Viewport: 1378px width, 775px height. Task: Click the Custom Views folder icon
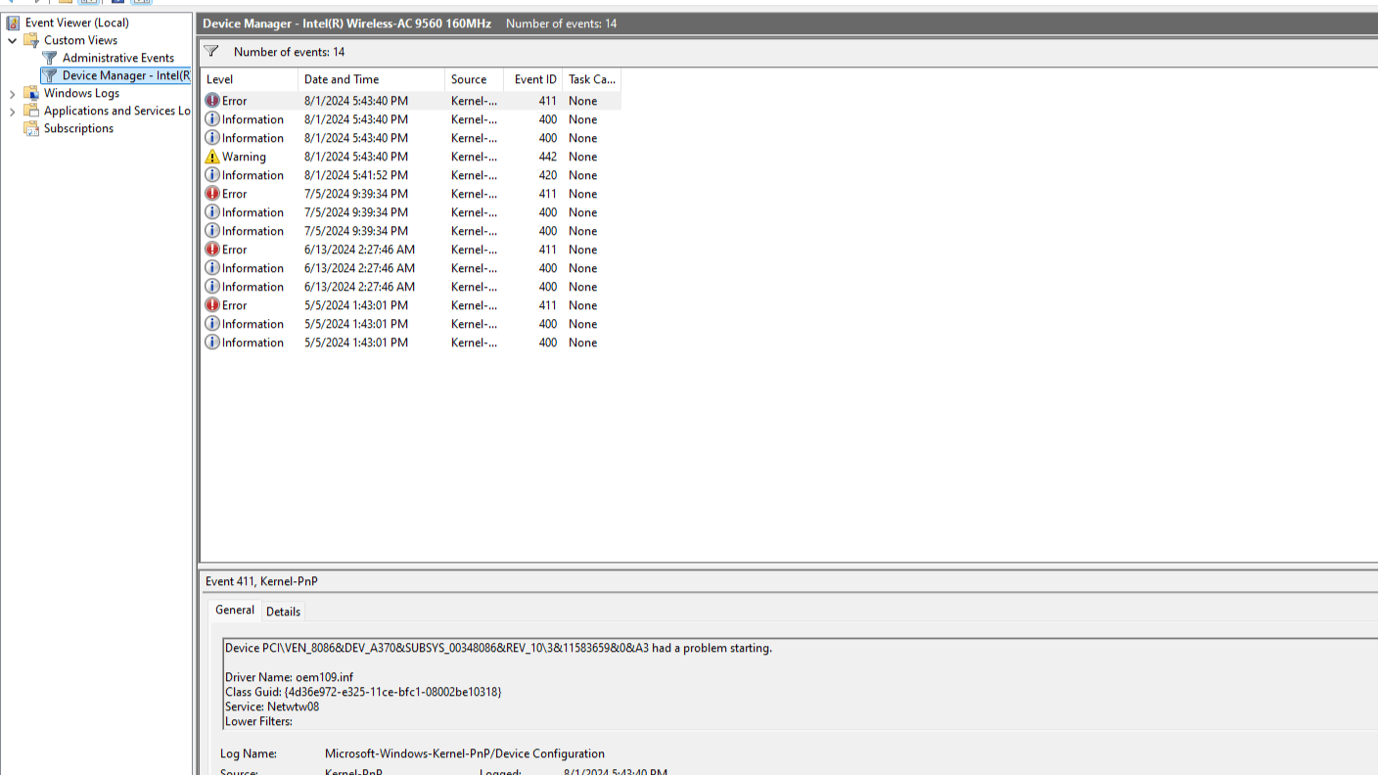tap(31, 40)
